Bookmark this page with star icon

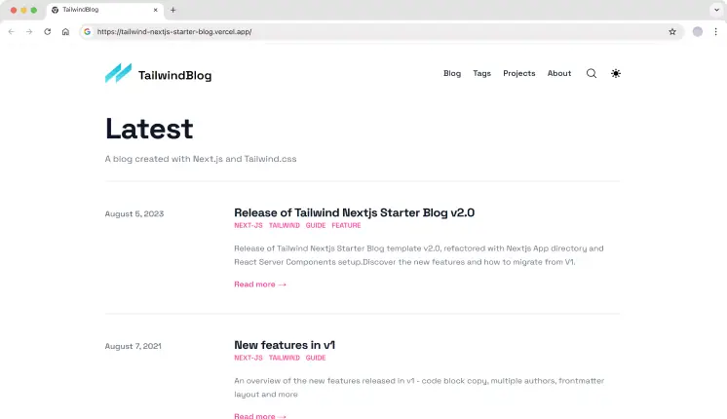672,31
